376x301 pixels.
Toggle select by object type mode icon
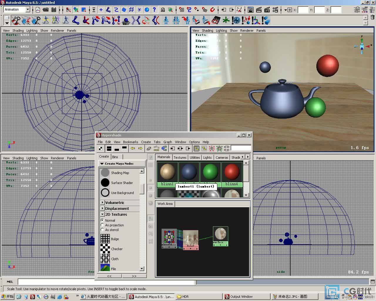tap(76, 10)
